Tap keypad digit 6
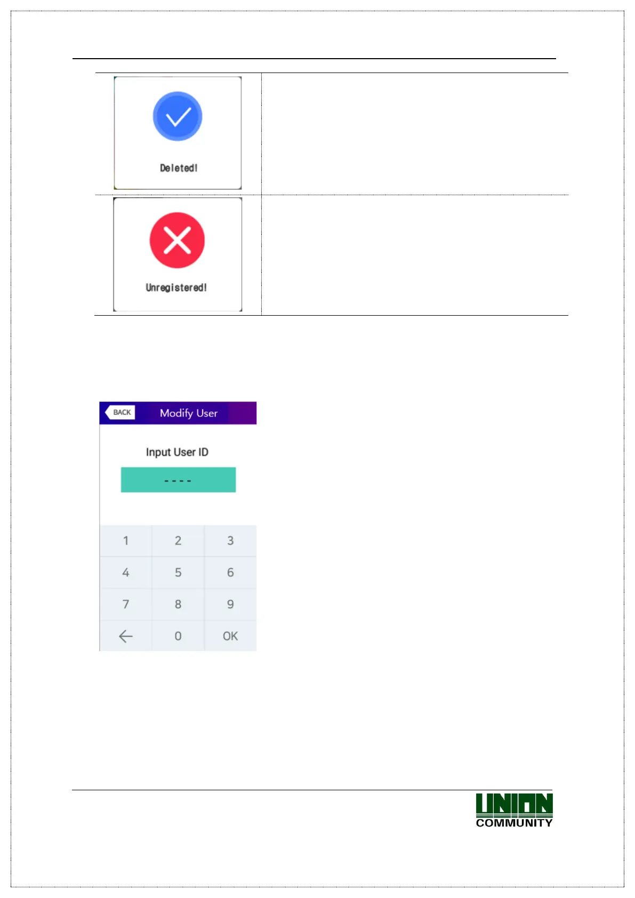Image resolution: width=635 pixels, height=898 pixels. click(x=230, y=573)
